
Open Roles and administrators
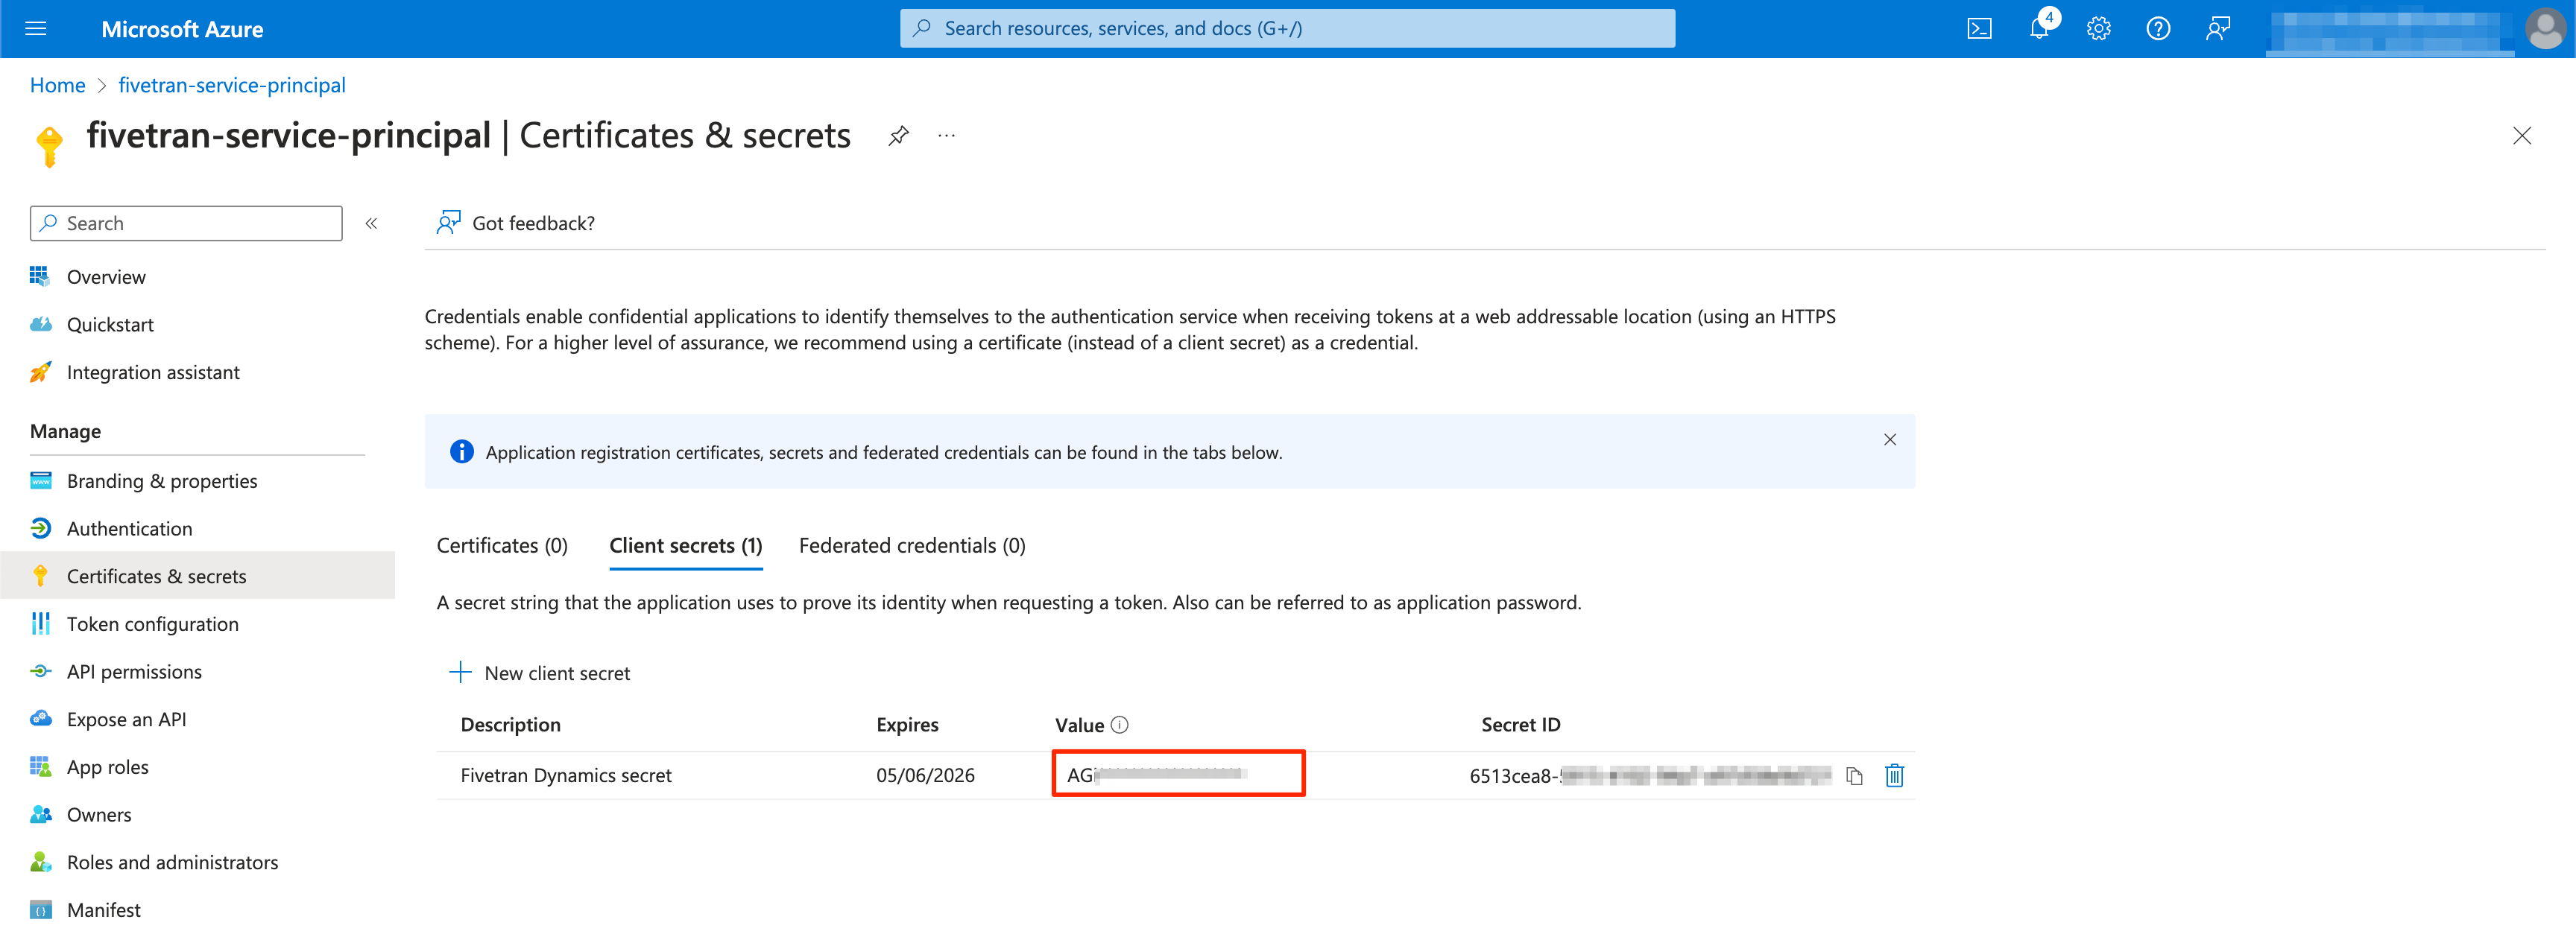point(172,862)
